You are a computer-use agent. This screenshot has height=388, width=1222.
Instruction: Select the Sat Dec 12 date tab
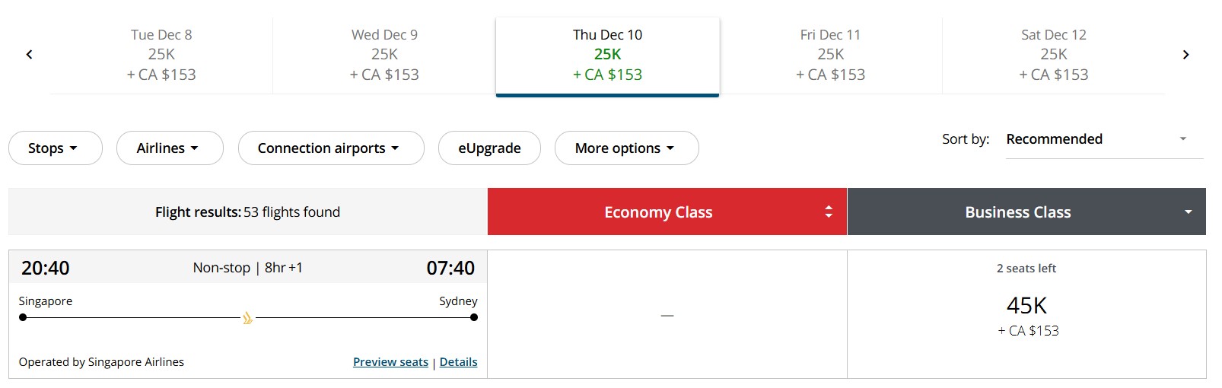[1053, 55]
